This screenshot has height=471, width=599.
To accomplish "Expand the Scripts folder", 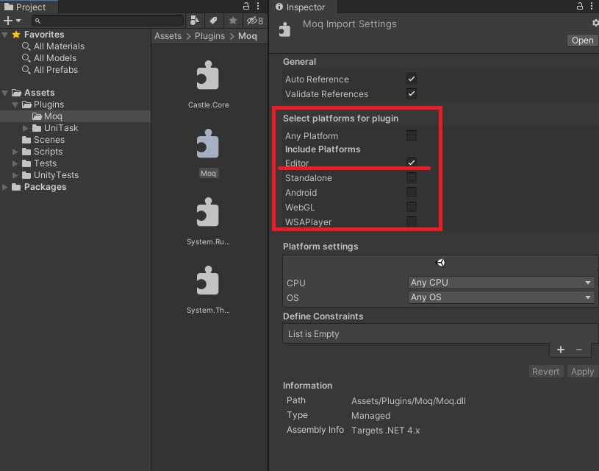I will tap(15, 152).
